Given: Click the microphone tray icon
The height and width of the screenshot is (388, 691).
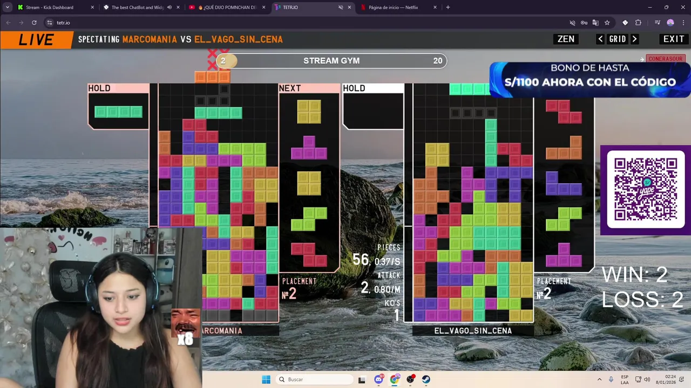Looking at the screenshot, I should click(611, 379).
